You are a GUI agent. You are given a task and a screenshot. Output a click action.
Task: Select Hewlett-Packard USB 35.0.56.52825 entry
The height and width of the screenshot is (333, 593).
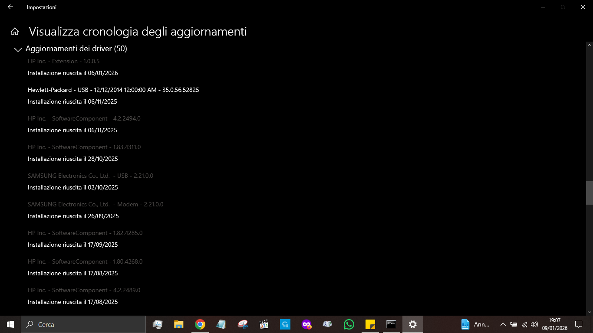[x=113, y=90]
